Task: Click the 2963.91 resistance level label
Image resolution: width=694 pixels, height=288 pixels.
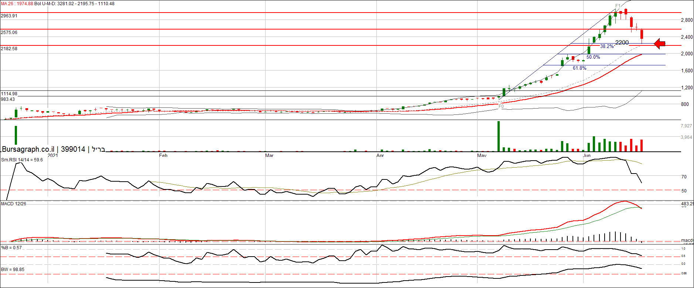Action: point(9,16)
